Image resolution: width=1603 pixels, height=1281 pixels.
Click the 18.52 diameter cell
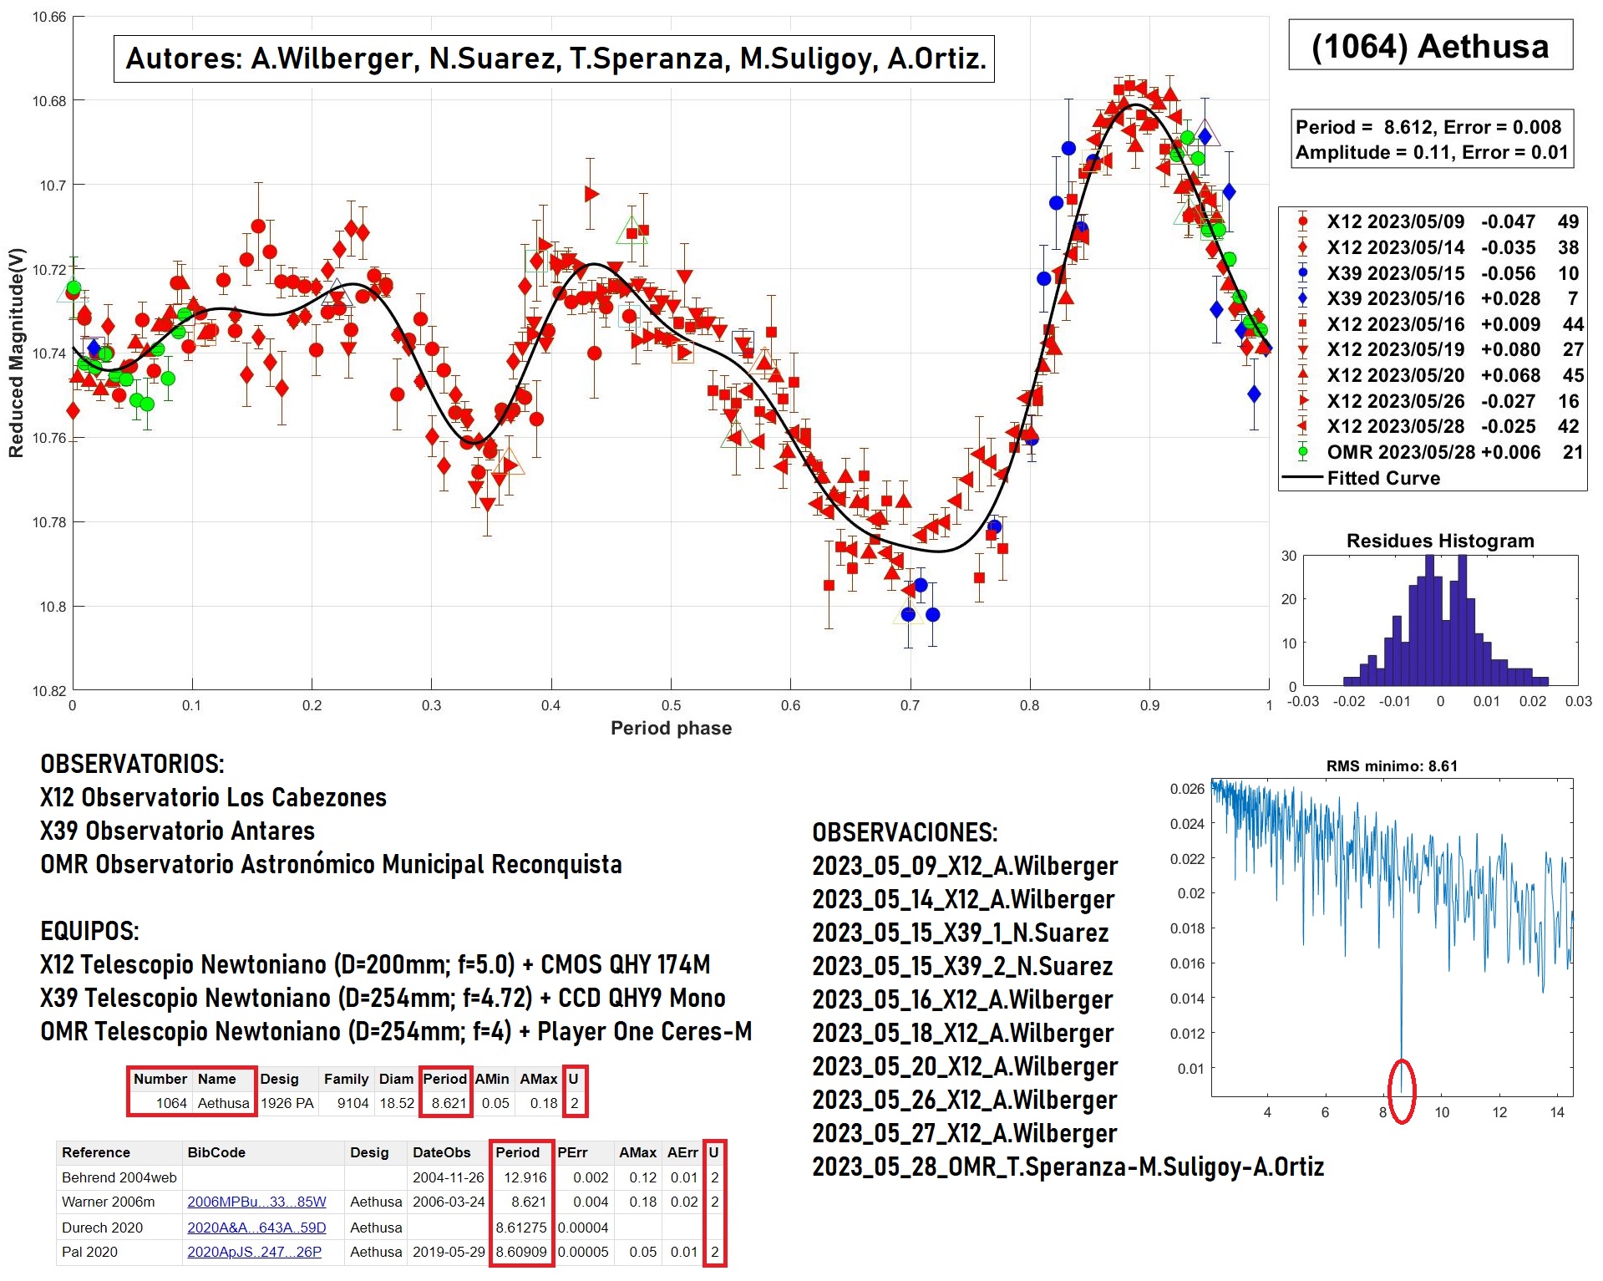coord(397,1103)
